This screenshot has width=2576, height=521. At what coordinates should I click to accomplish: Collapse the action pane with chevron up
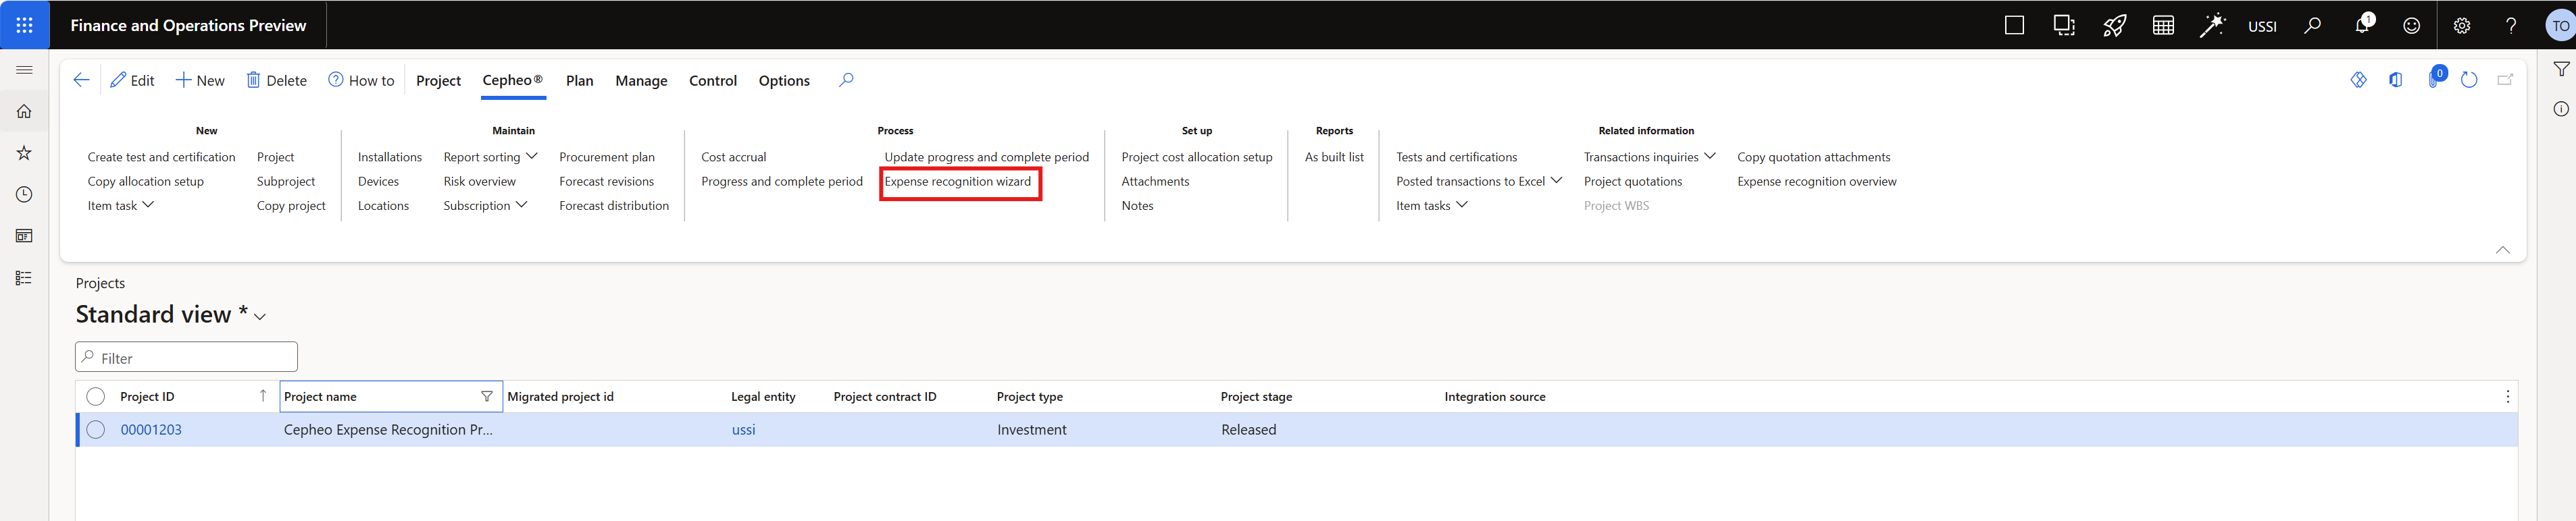coord(2503,250)
